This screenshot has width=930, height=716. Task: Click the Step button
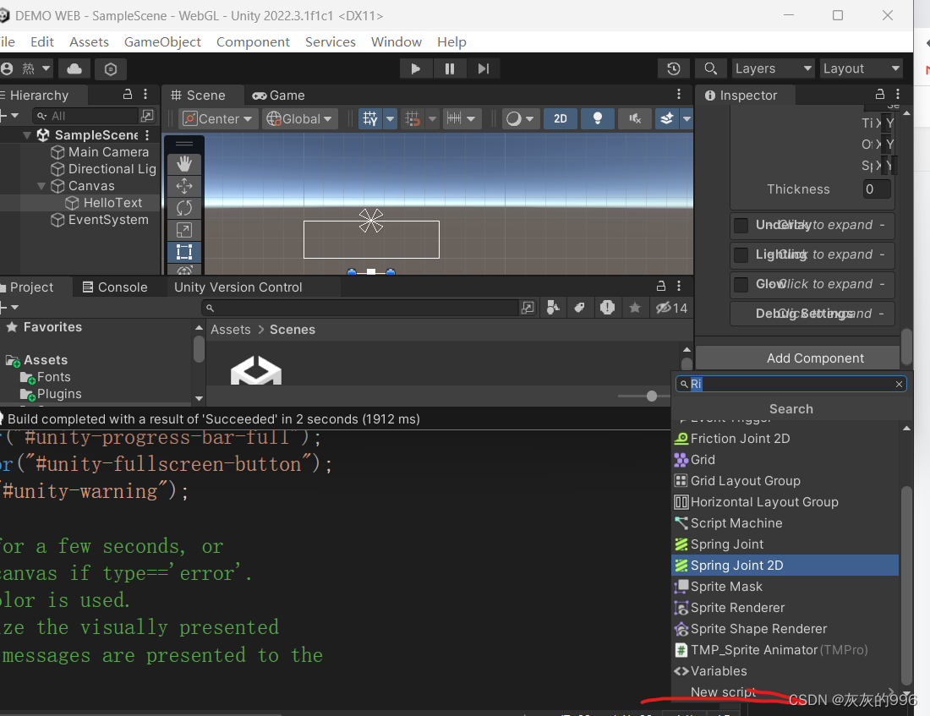pos(484,68)
